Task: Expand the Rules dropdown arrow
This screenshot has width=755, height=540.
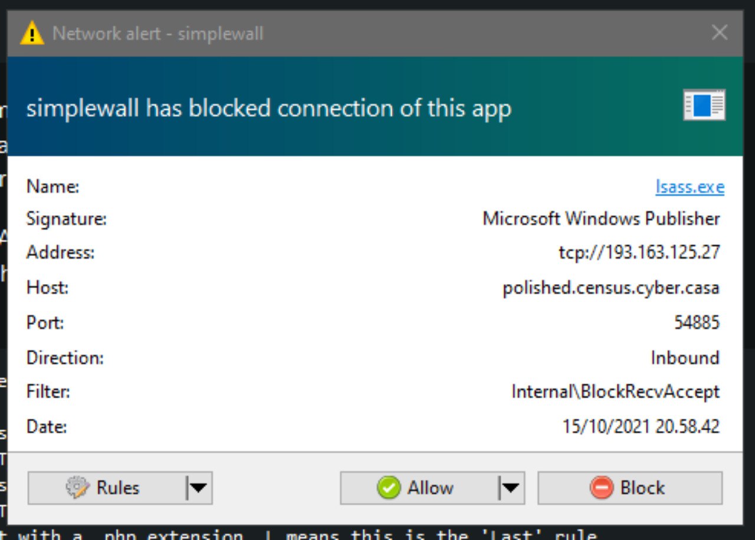Action: [x=199, y=488]
